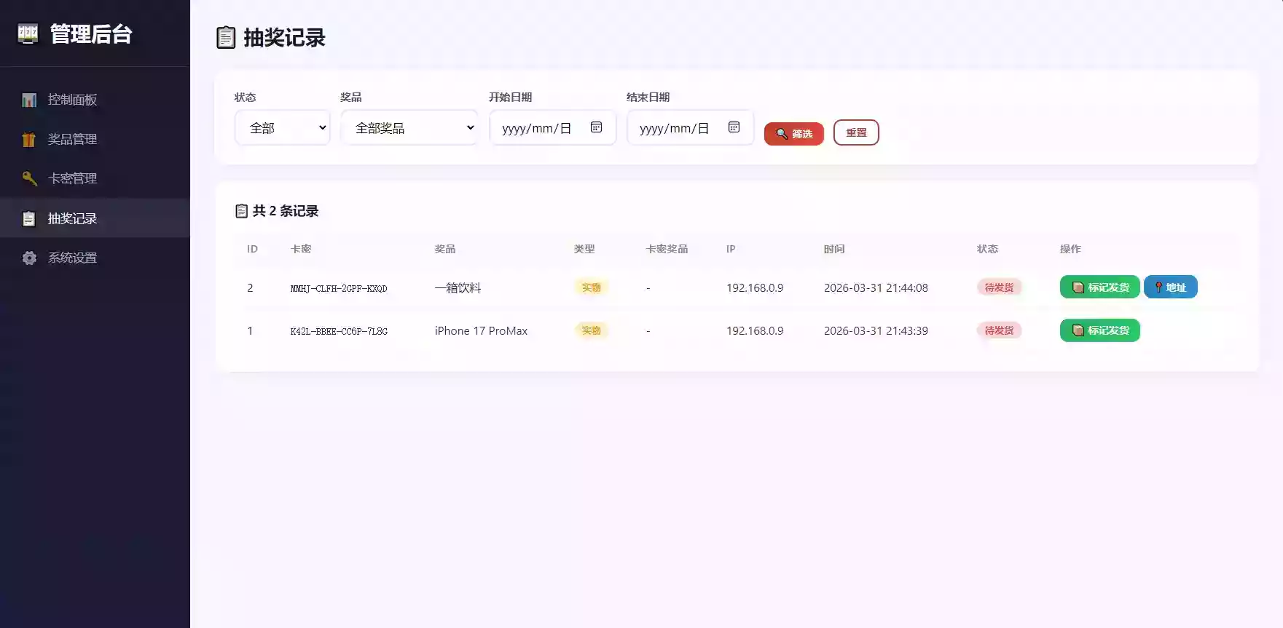The height and width of the screenshot is (628, 1283).
Task: Click the red 筛选 filter button
Action: [x=794, y=134]
